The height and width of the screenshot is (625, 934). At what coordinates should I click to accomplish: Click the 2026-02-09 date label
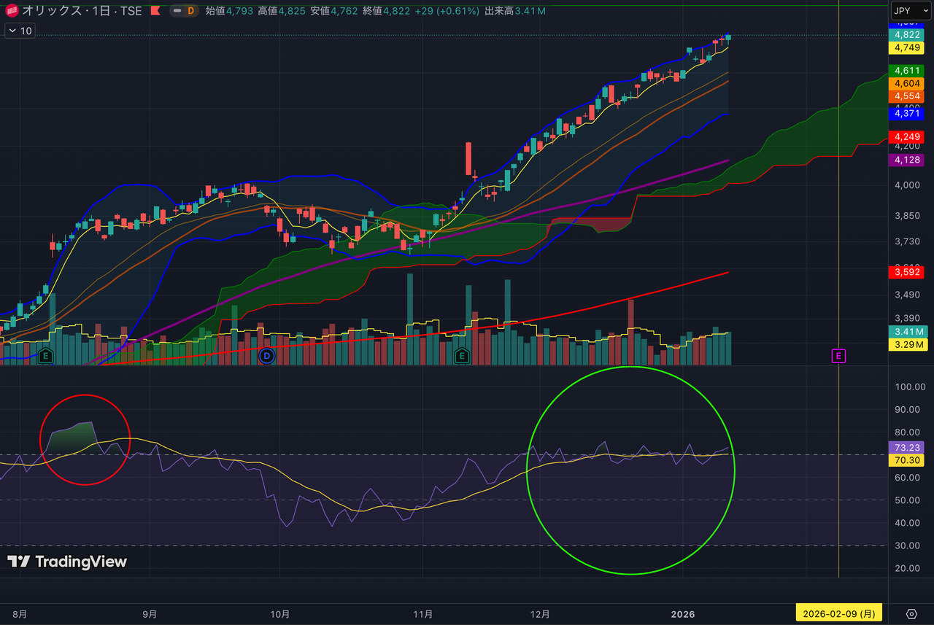point(839,613)
